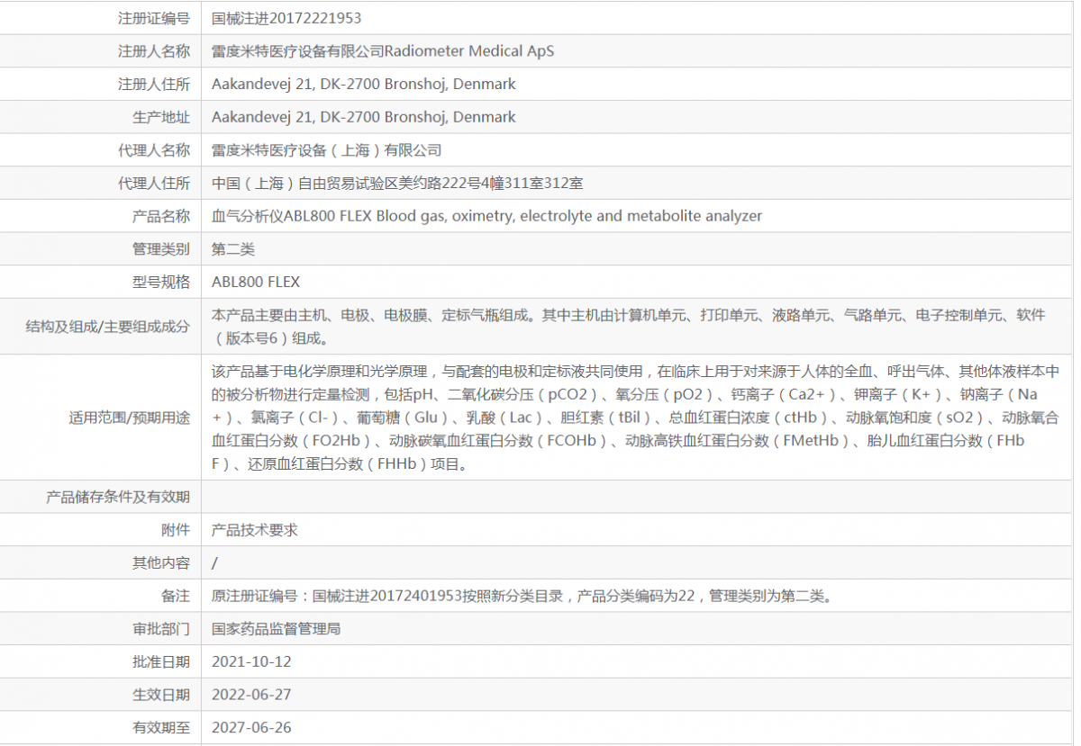Screen dimensions: 1081x746
Task: Click the 管理类别 label
Action: coord(161,249)
